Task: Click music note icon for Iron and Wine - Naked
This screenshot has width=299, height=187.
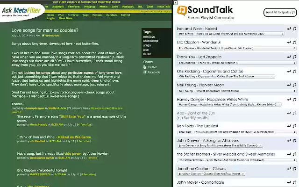Action: coord(294,29)
